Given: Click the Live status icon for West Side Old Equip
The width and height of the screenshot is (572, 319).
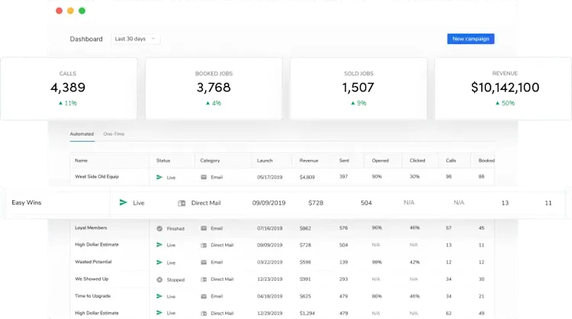Looking at the screenshot, I should click(159, 177).
